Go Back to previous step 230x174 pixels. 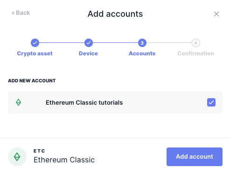pyautogui.click(x=21, y=13)
